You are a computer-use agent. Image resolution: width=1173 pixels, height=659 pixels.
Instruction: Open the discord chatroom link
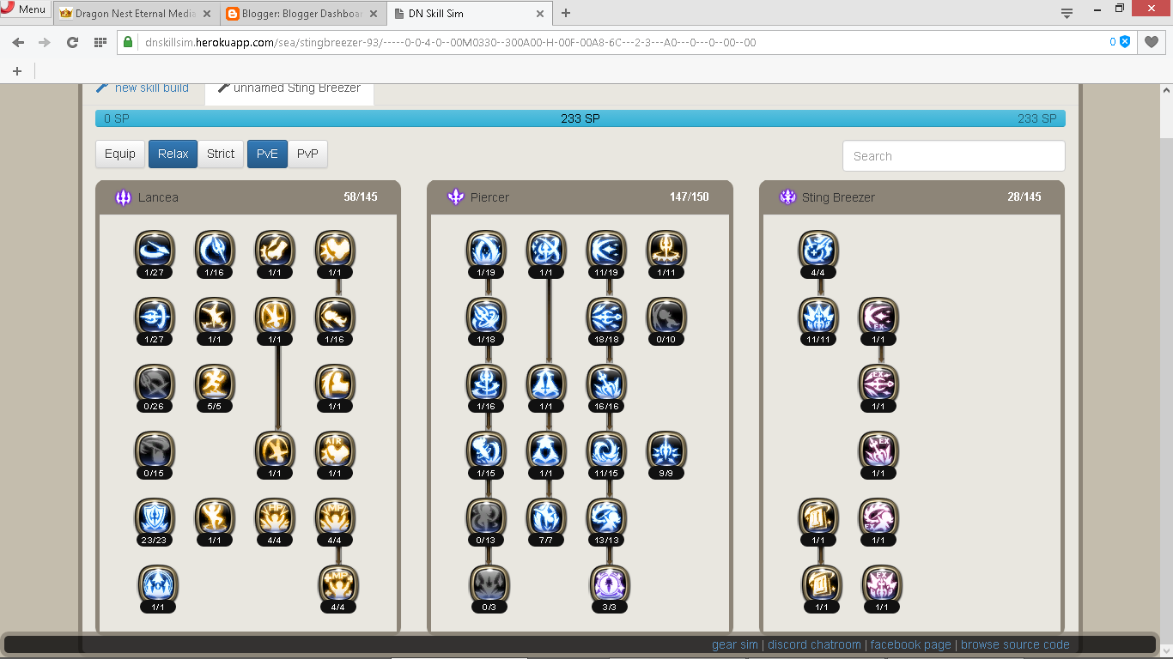point(814,644)
